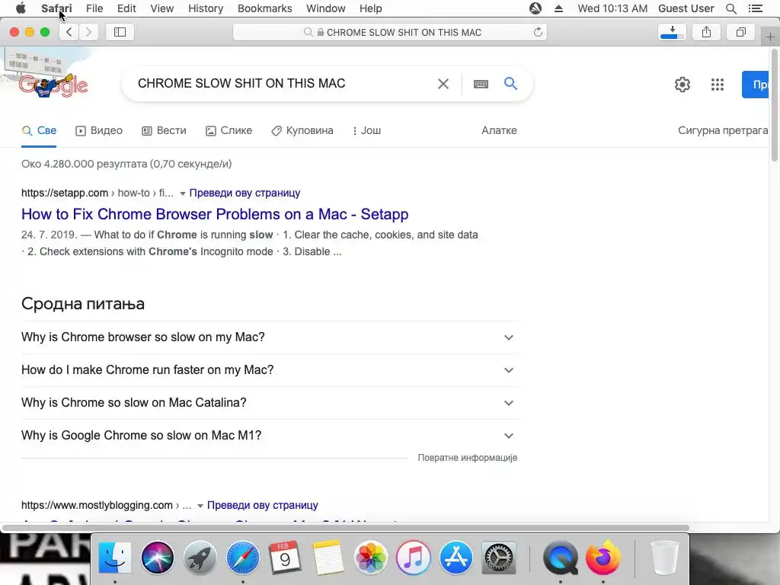Open the Bookmarks menu

pyautogui.click(x=264, y=8)
